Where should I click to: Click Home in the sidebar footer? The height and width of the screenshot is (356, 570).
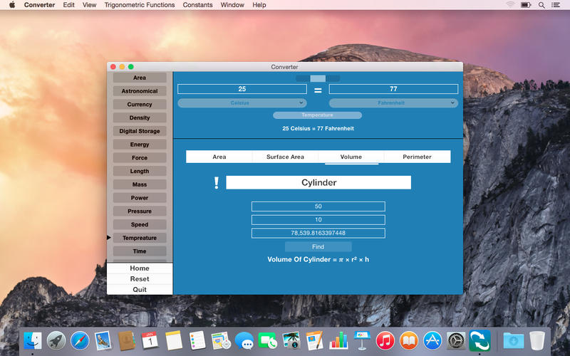[x=140, y=268]
